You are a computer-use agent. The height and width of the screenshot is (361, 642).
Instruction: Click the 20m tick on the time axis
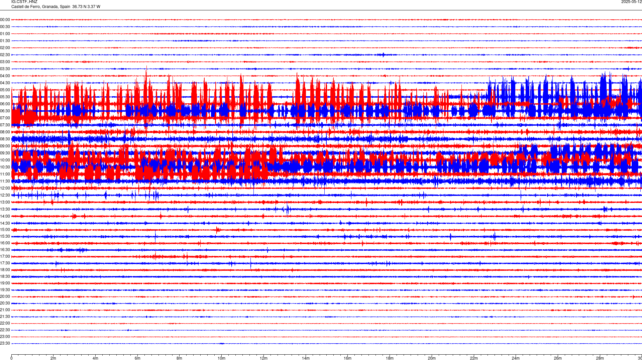tap(432, 358)
